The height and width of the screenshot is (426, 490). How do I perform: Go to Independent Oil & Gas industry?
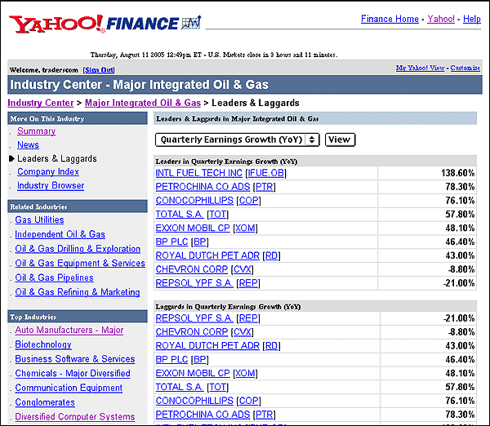(60, 234)
